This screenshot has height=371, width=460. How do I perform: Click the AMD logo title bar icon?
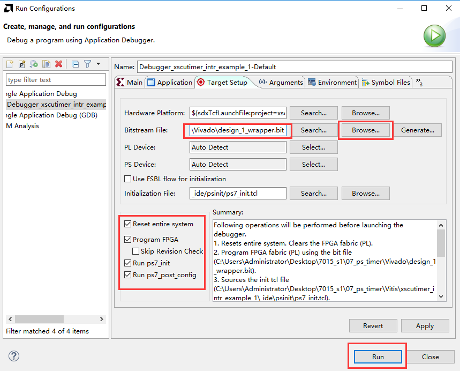point(8,8)
